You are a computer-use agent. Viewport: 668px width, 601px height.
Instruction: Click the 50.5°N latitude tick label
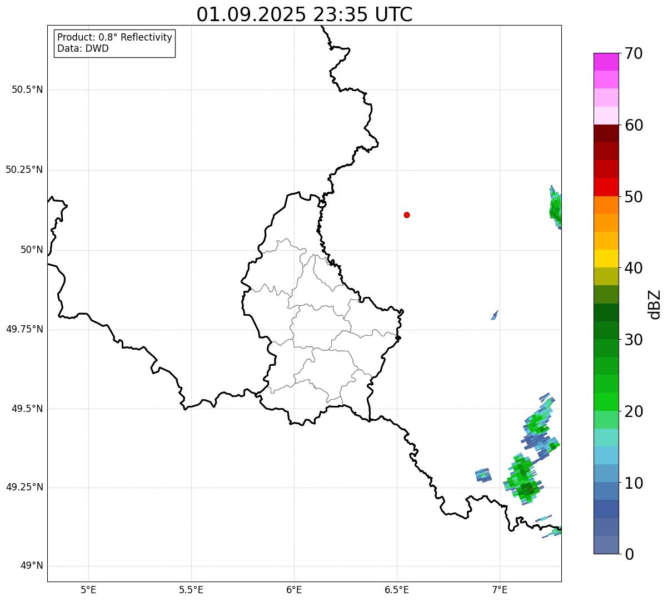click(x=27, y=90)
